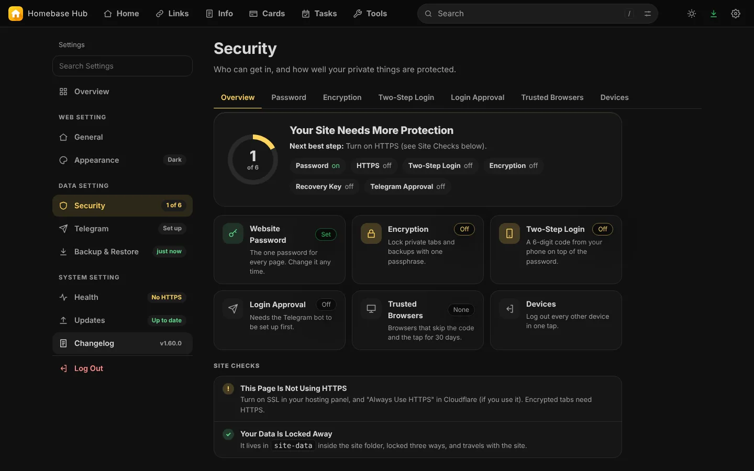754x471 pixels.
Task: Open settings gear icon in header
Action: tap(736, 14)
